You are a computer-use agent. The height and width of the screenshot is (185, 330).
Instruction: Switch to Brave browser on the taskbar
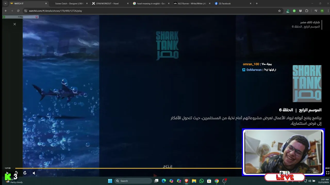(186, 181)
